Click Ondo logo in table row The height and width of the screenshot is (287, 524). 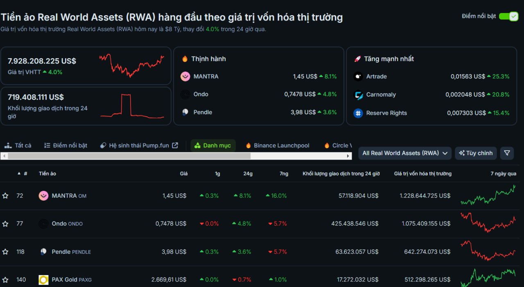pos(43,224)
